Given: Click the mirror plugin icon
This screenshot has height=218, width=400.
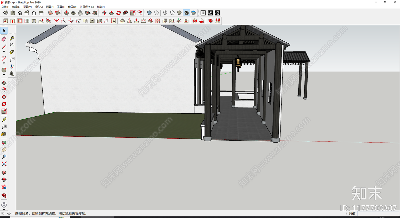Looking at the screenshot, I should pyautogui.click(x=129, y=21).
